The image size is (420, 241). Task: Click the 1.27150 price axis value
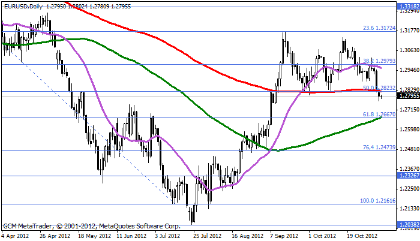[409, 110]
